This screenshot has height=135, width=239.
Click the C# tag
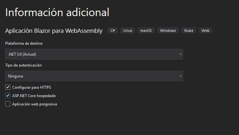pos(113,31)
